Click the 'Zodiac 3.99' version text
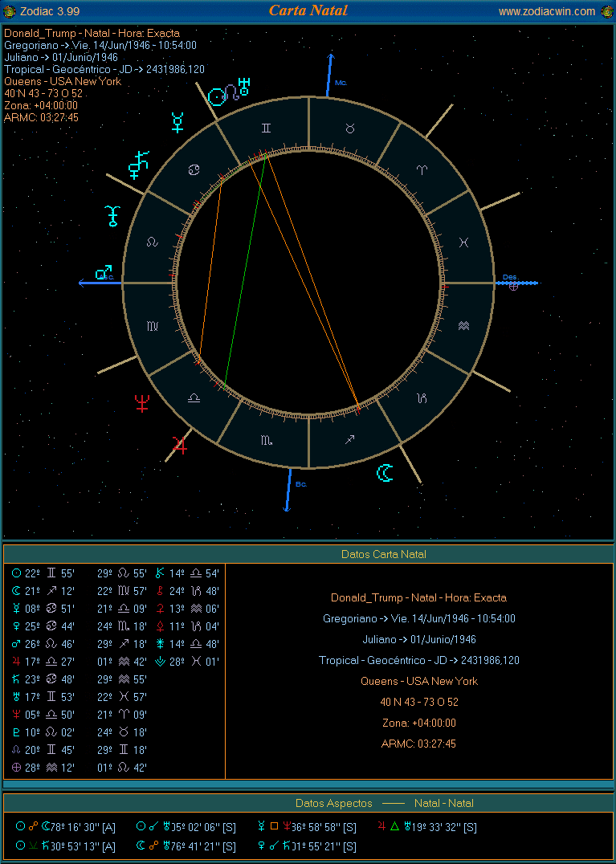 49,11
